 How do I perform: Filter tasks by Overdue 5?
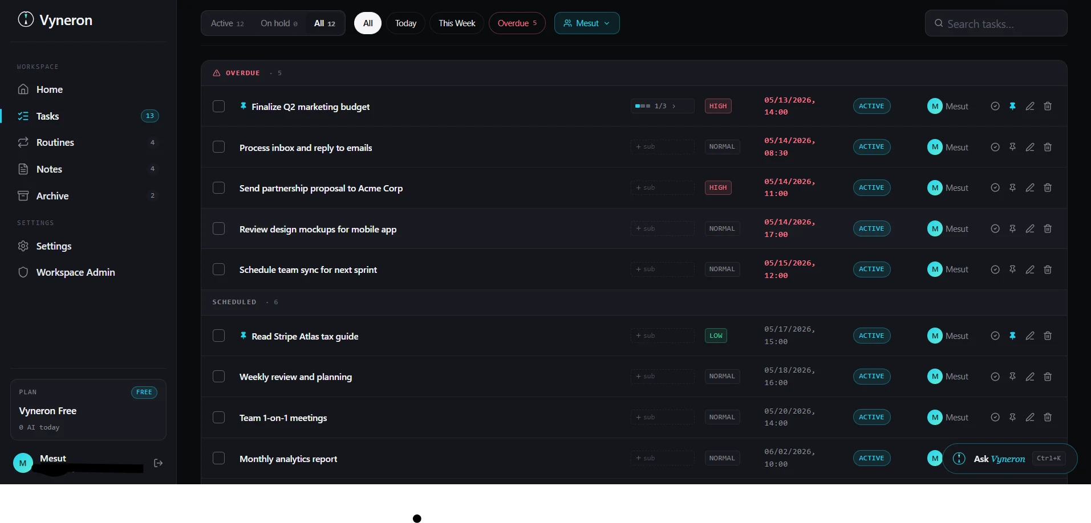click(517, 23)
